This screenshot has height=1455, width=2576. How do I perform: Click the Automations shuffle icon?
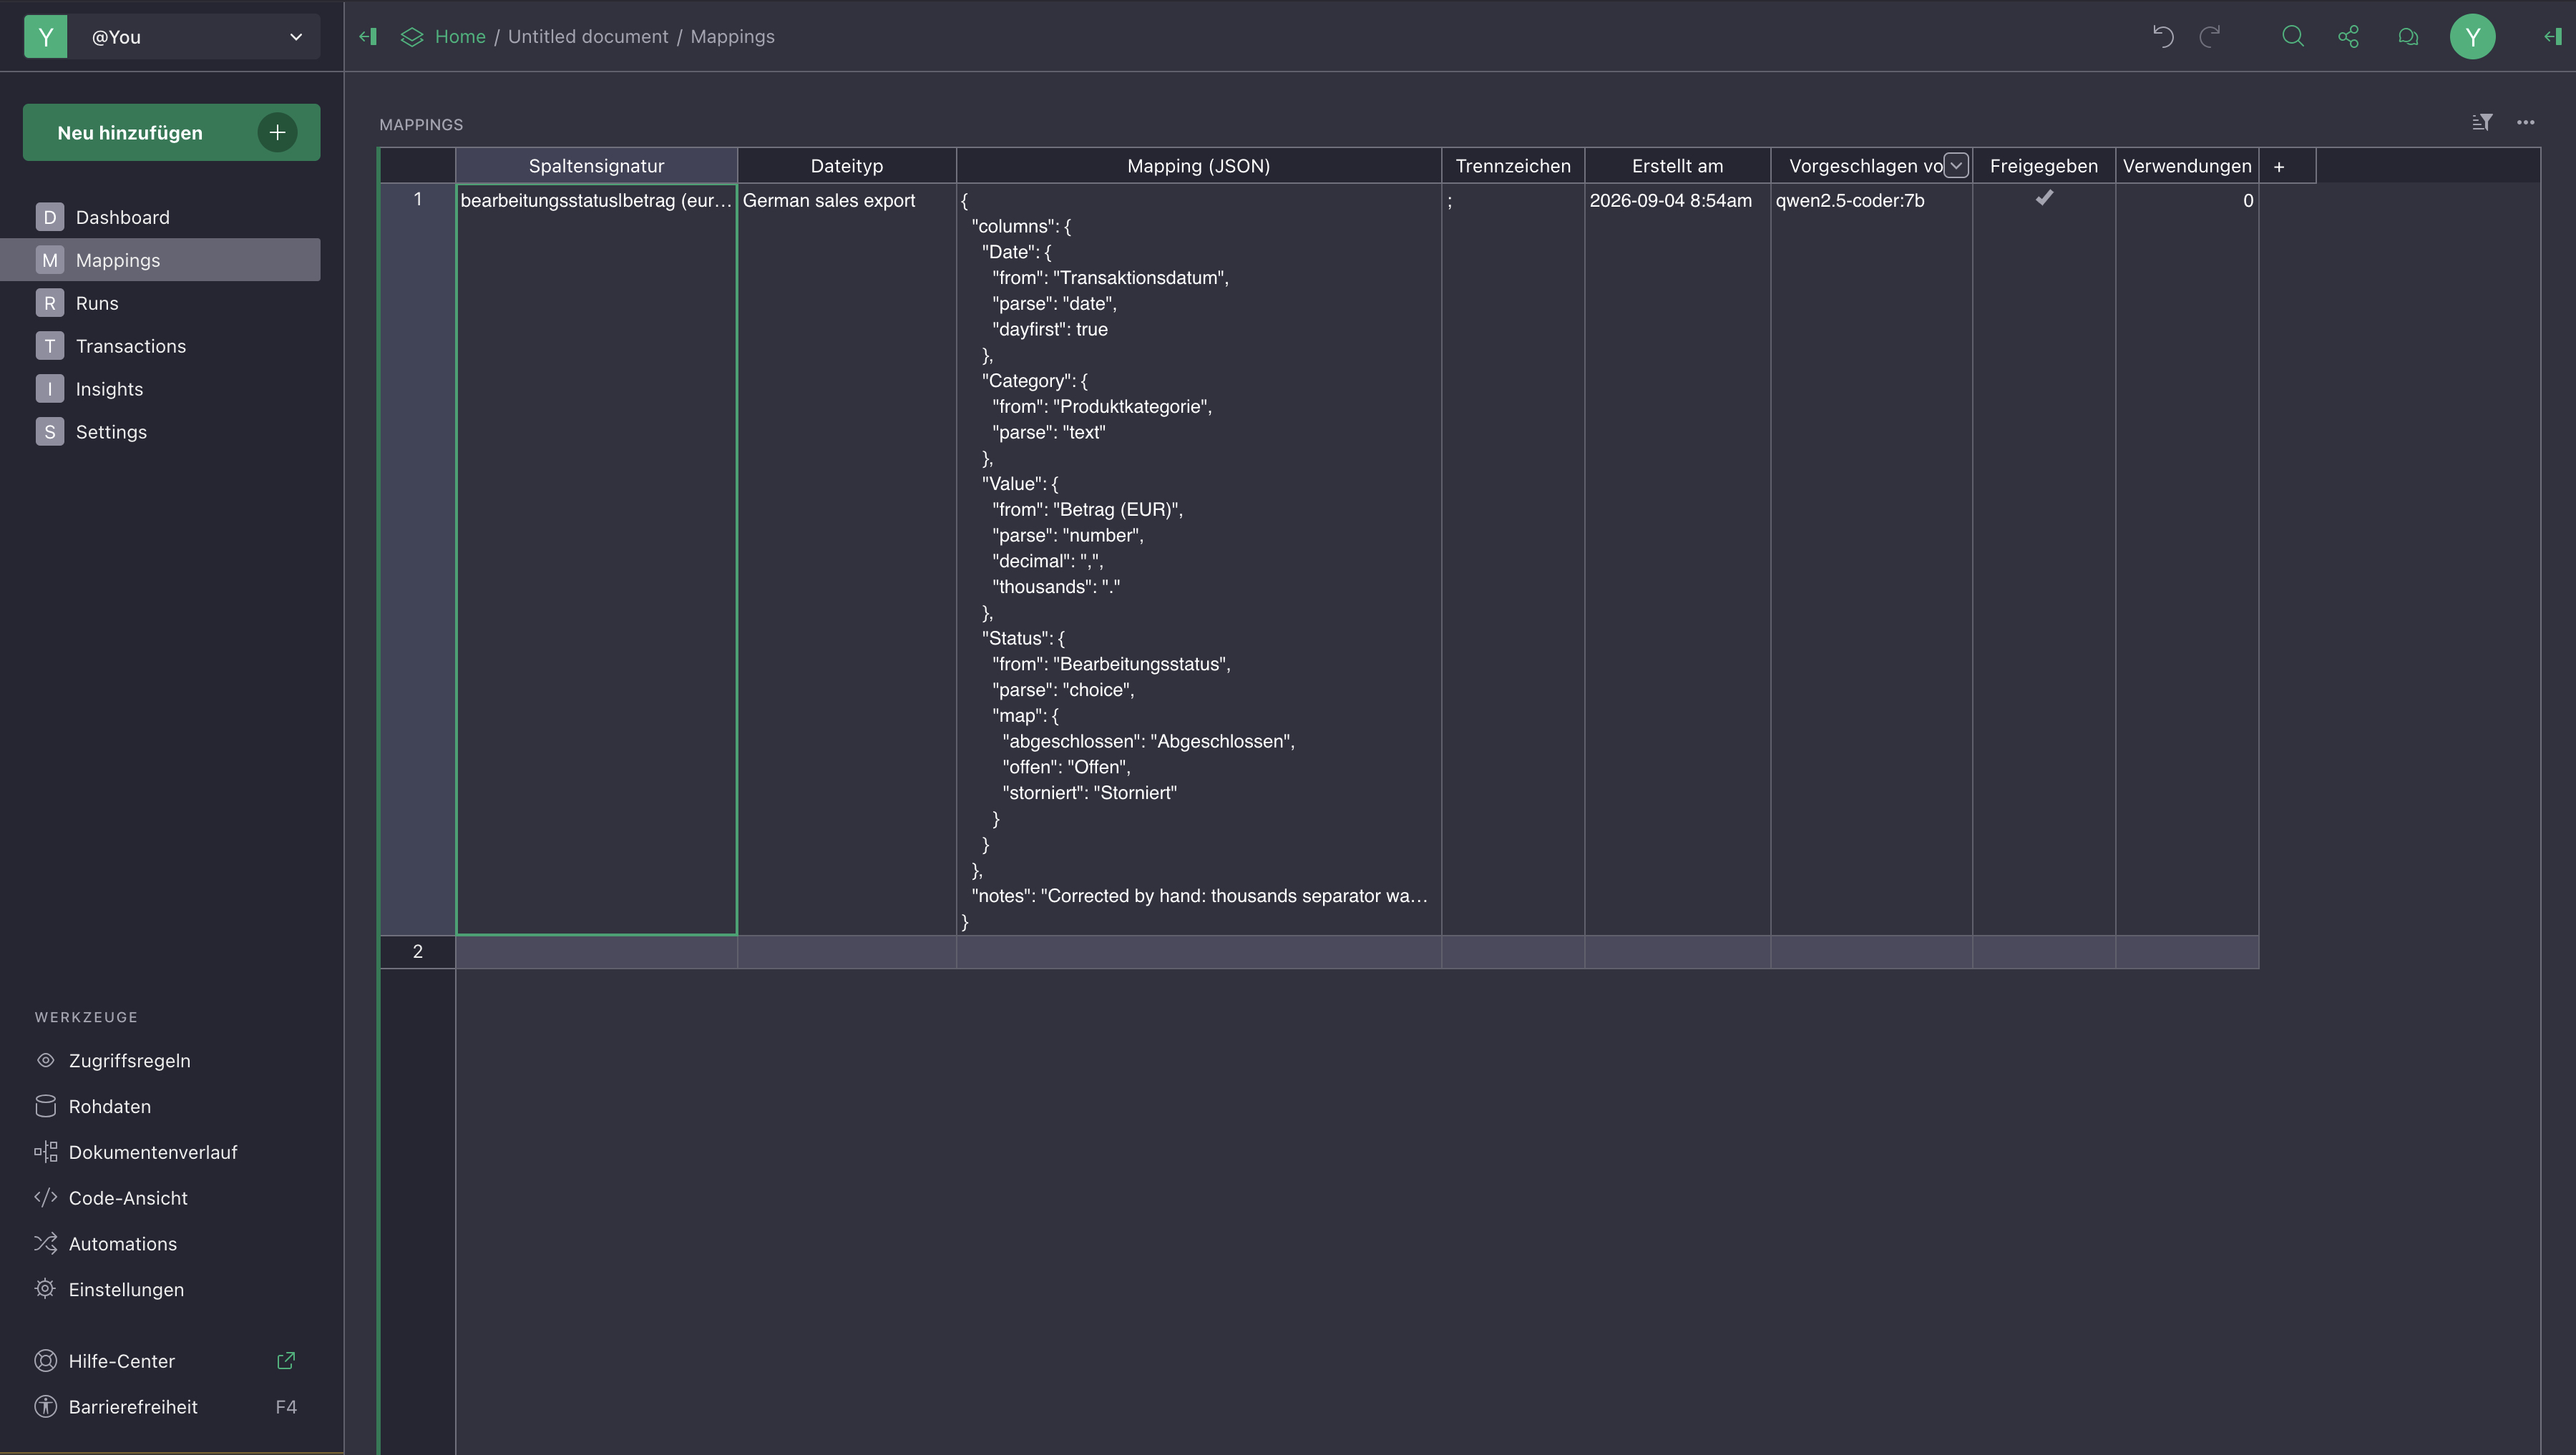(45, 1244)
